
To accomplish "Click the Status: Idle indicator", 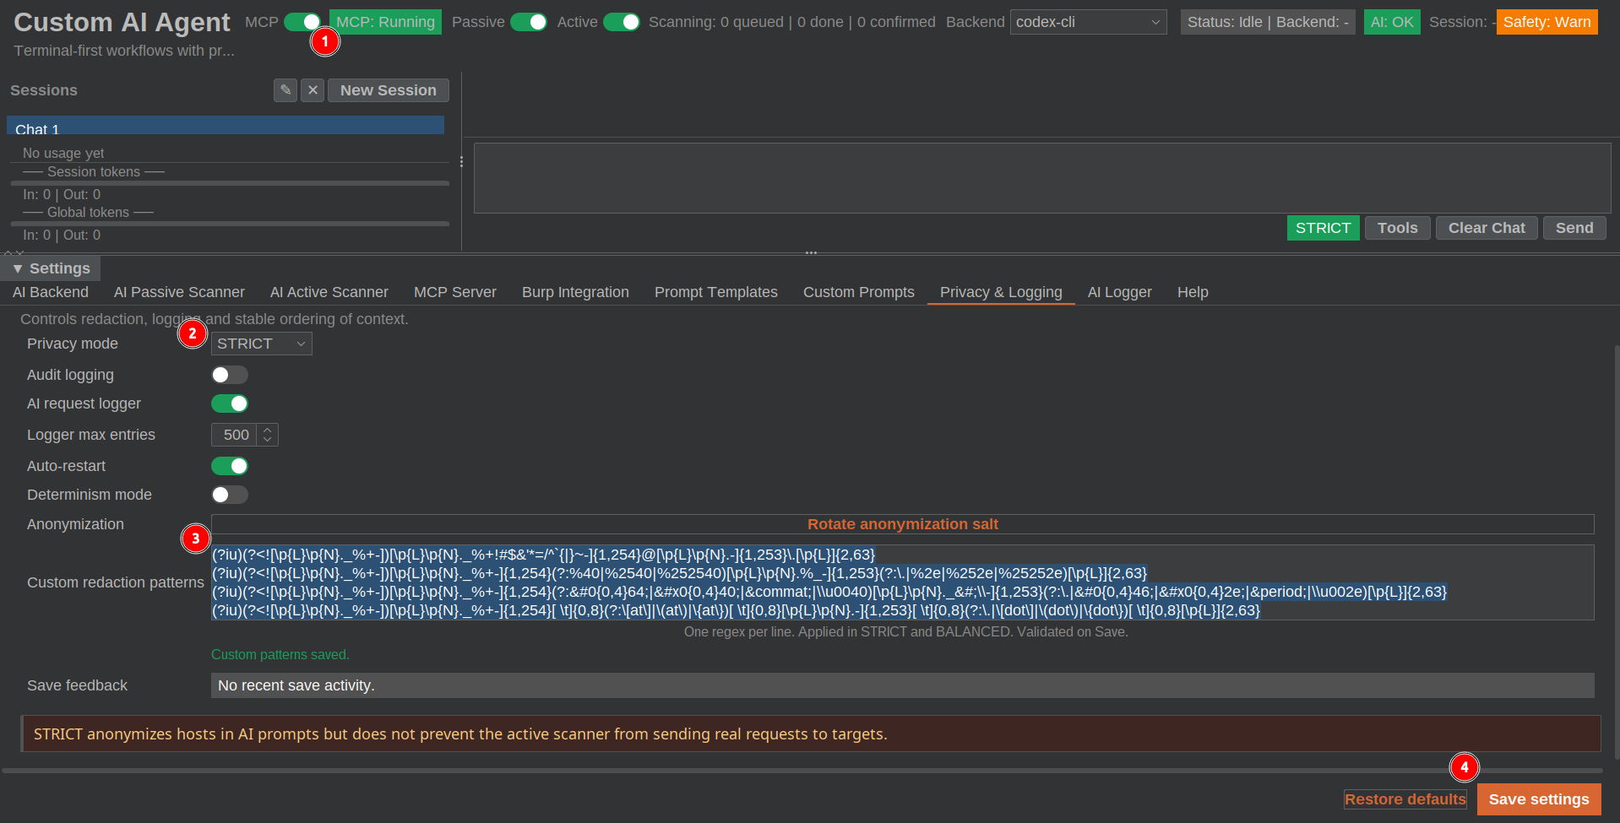I will click(x=1268, y=22).
